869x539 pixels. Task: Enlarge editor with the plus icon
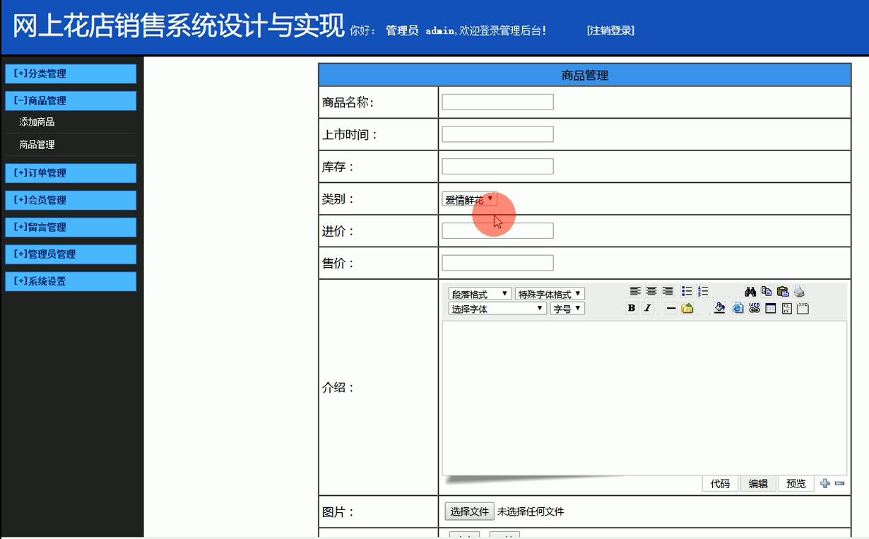pos(824,484)
